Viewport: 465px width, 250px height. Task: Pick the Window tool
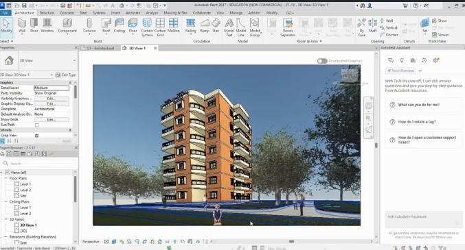[x=47, y=25]
